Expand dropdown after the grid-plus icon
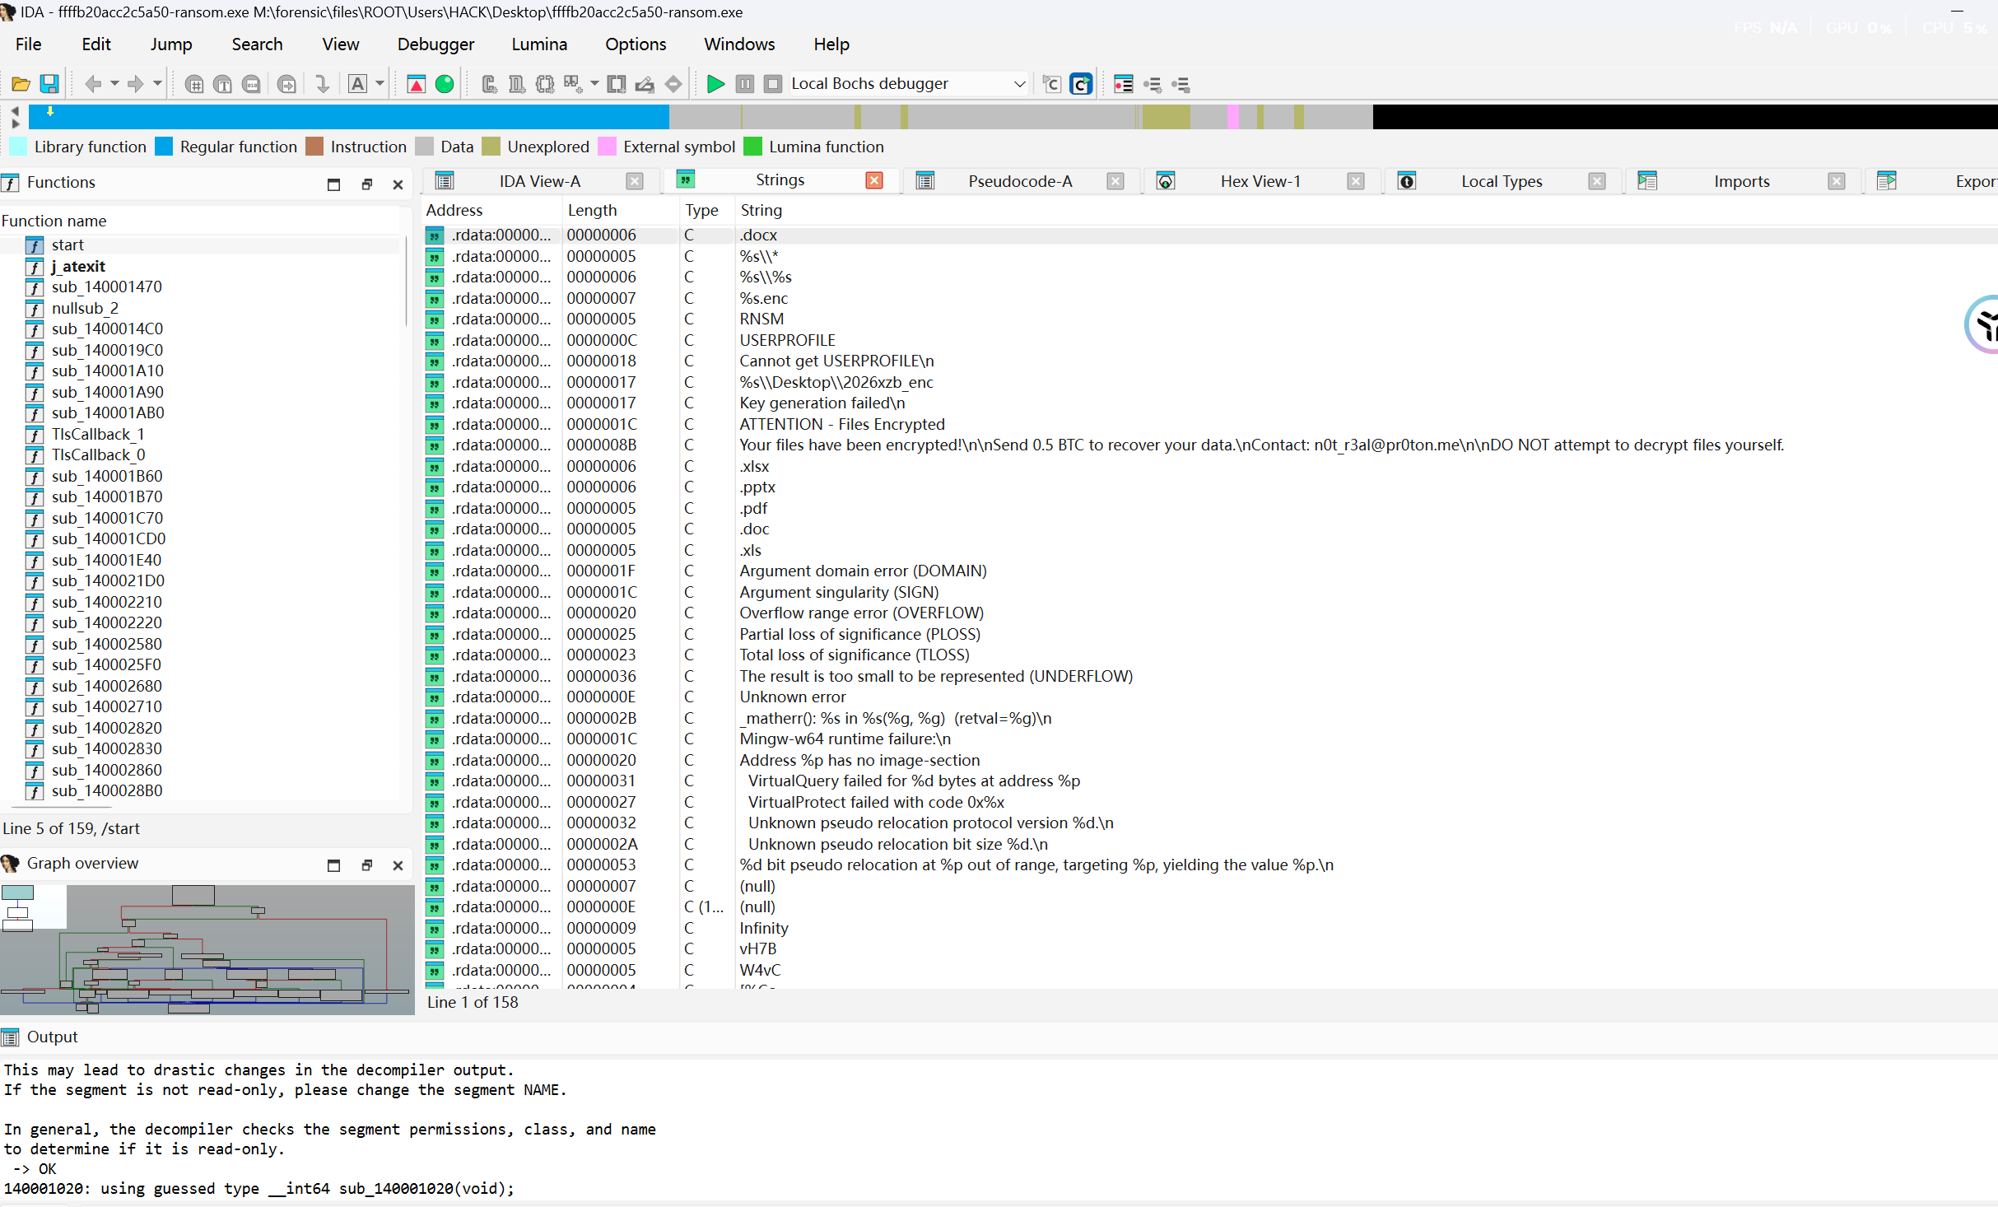The width and height of the screenshot is (1998, 1207). (x=594, y=84)
